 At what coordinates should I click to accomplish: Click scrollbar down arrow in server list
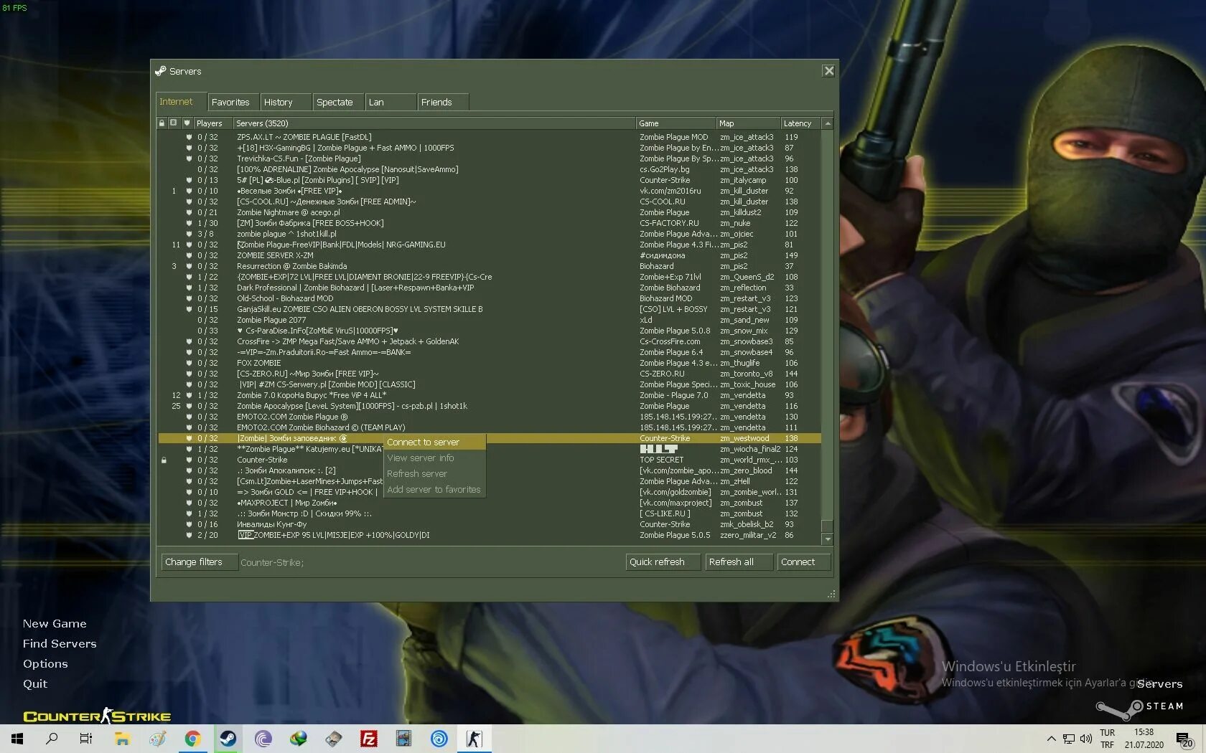827,539
